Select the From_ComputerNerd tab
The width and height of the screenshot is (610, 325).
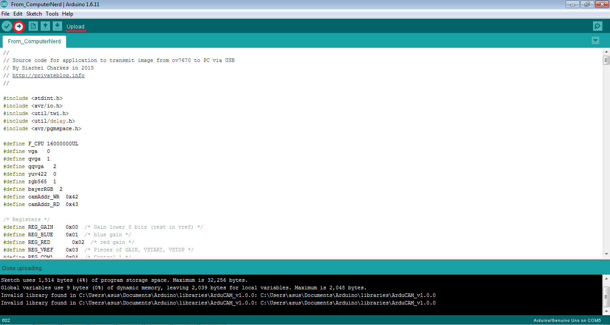pyautogui.click(x=34, y=41)
